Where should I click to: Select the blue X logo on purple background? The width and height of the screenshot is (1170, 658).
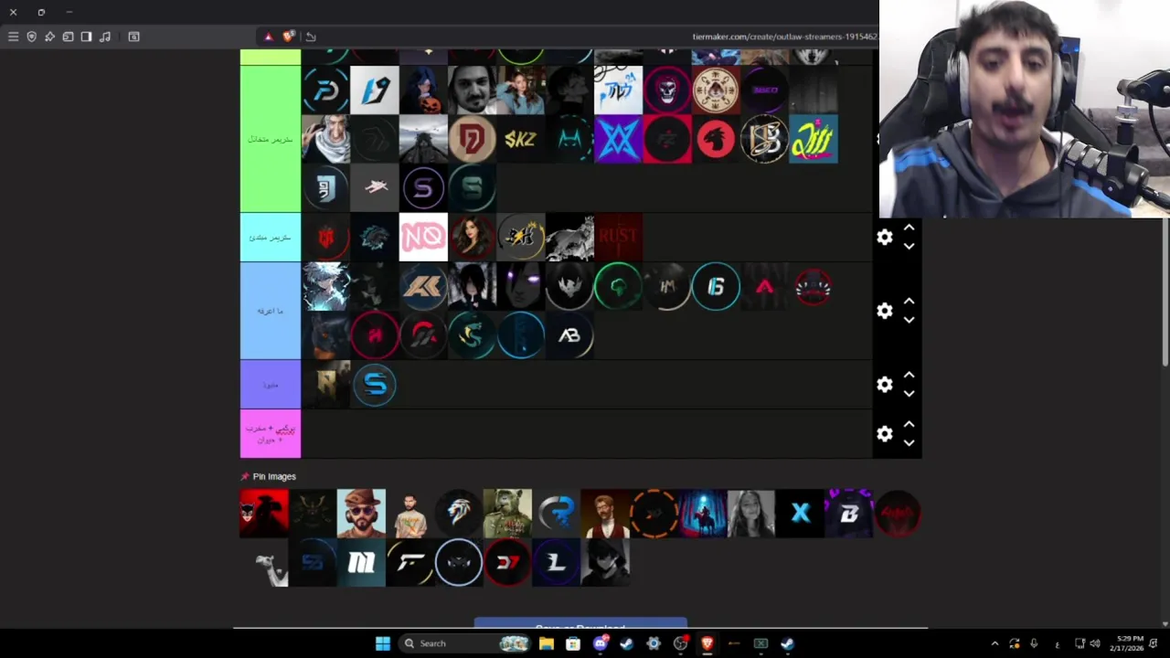[619, 139]
